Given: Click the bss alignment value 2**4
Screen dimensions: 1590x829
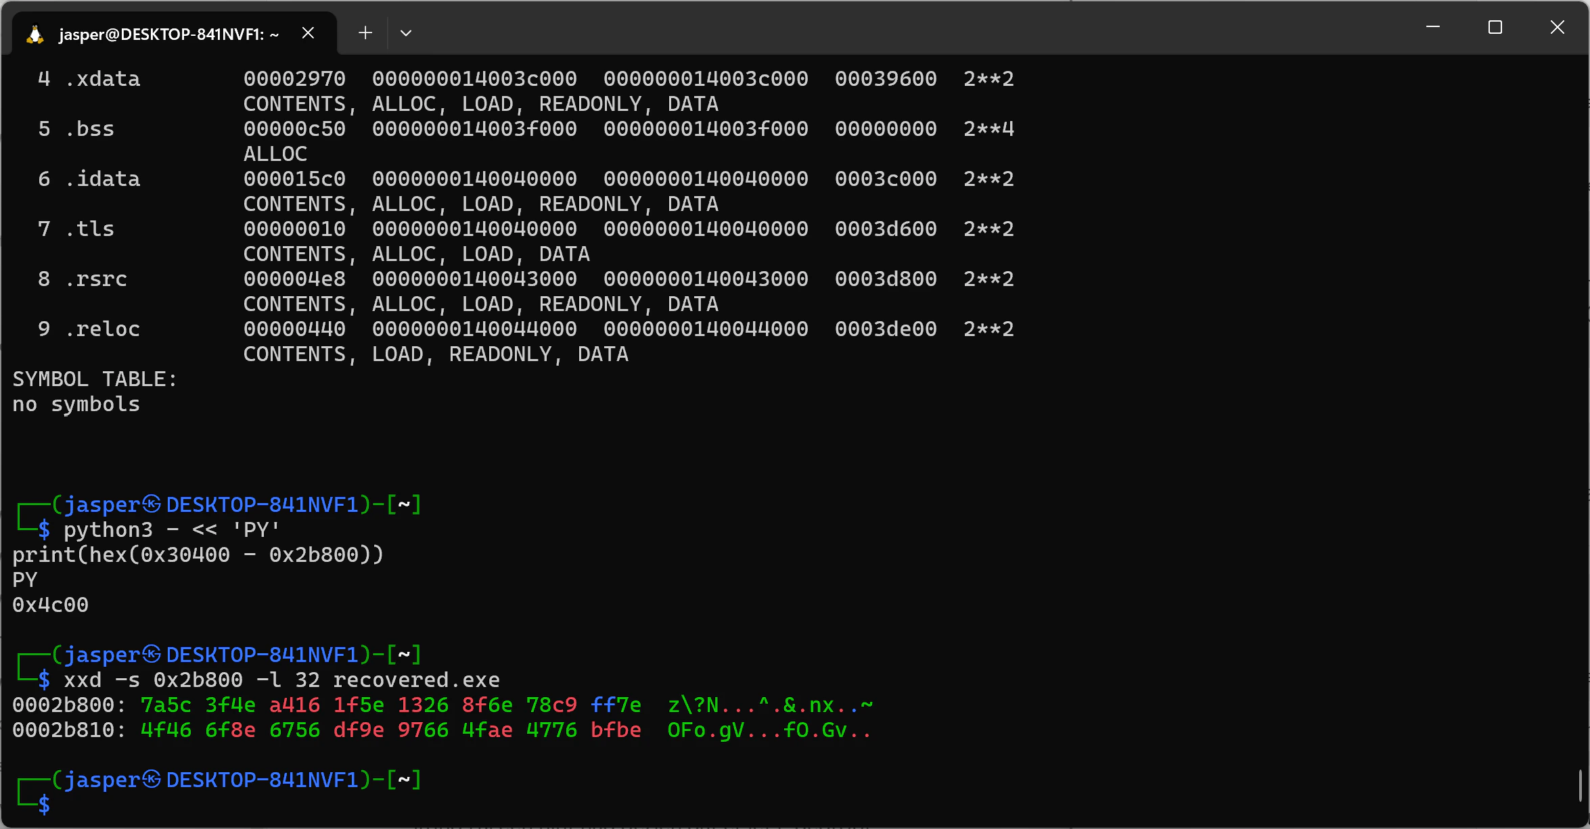Looking at the screenshot, I should (x=989, y=129).
